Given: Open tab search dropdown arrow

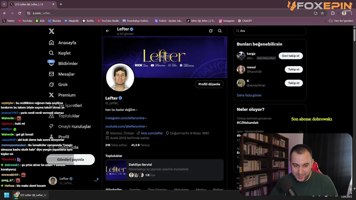Looking at the screenshot, I should 4,4.
